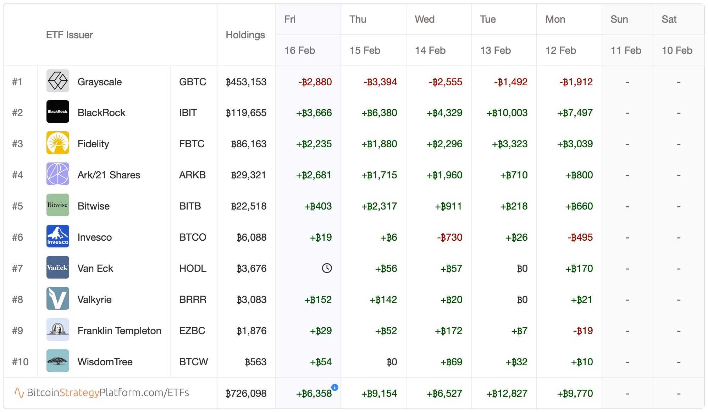Select the Fidelity sunburst logo

[x=58, y=143]
